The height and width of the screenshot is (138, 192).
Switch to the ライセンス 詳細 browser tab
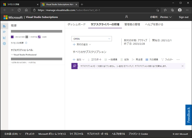20,4
